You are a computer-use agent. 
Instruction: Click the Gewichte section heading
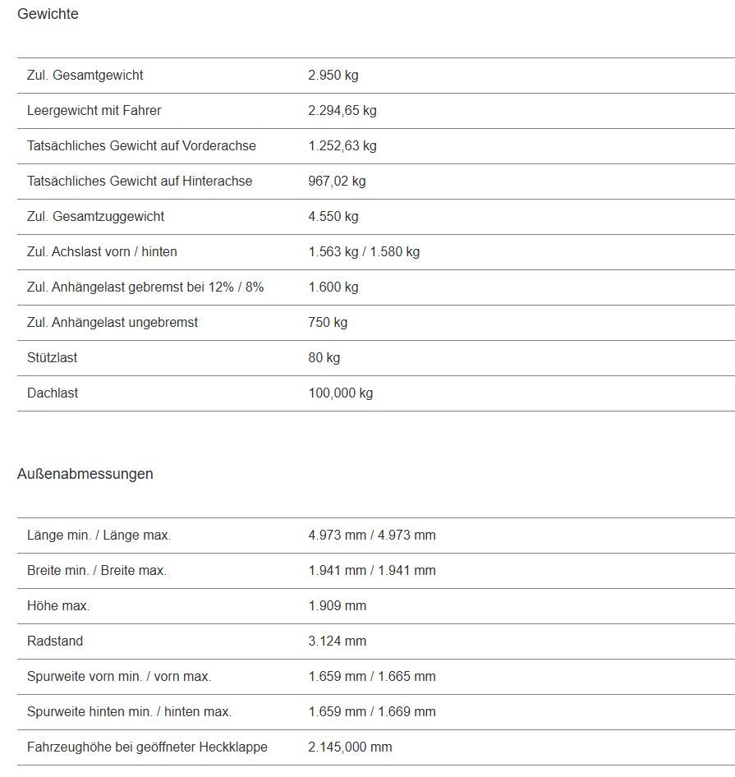[48, 14]
